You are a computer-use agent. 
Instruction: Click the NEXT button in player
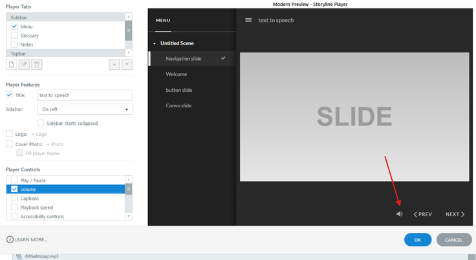[455, 214]
